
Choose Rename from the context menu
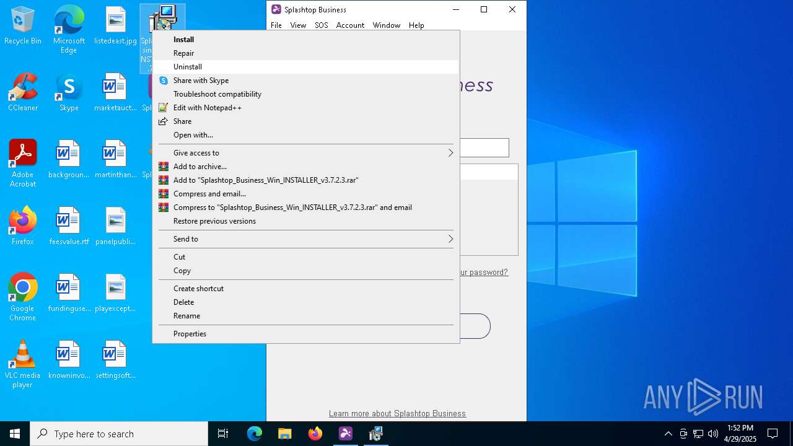tap(305, 316)
